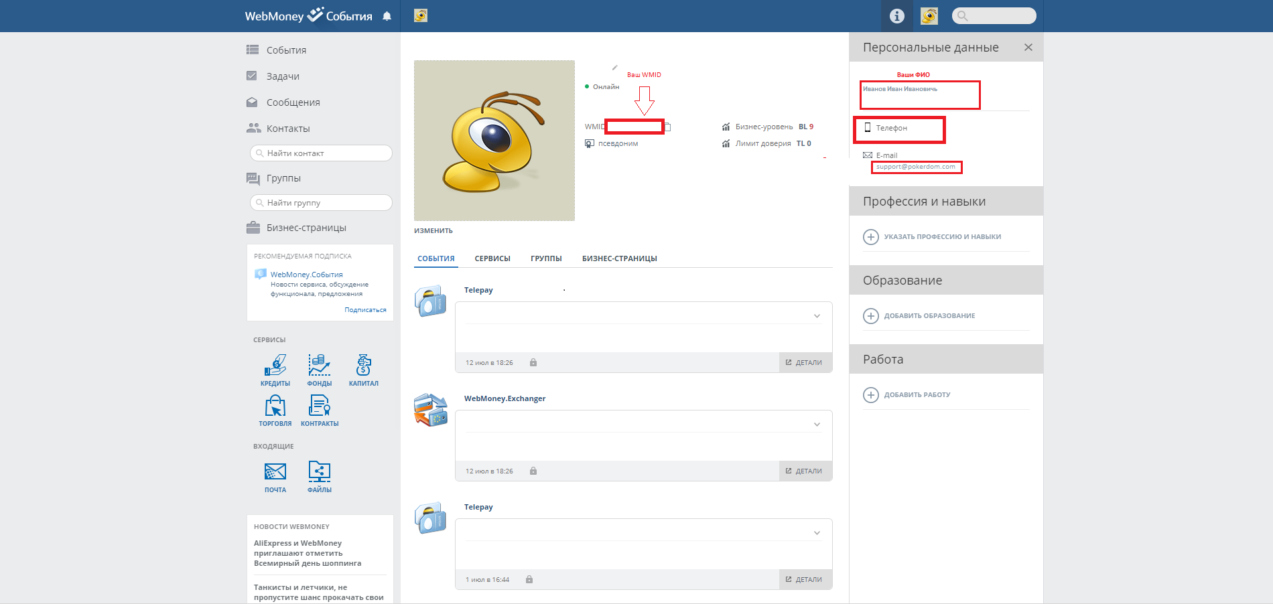Open the Файлы incoming icon
Viewport: 1273px width, 604px height.
[x=320, y=477]
